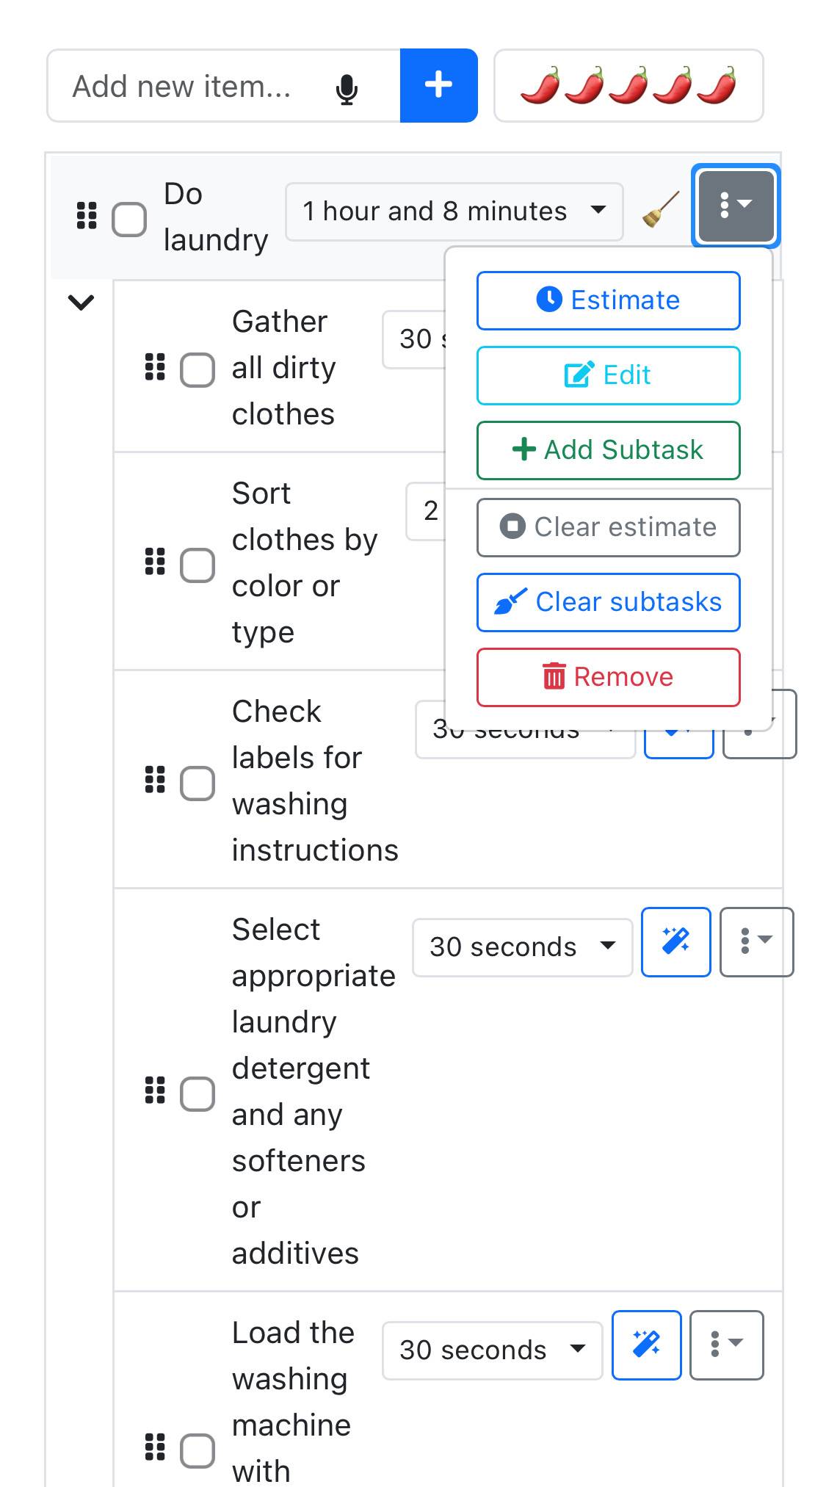
Task: Select Add Subtask in the menu
Action: [x=609, y=450]
